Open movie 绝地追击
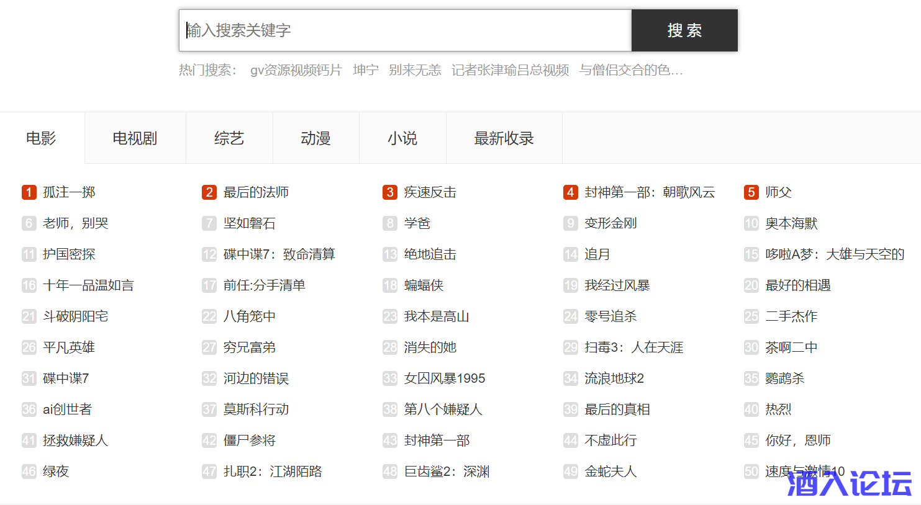 click(x=430, y=254)
